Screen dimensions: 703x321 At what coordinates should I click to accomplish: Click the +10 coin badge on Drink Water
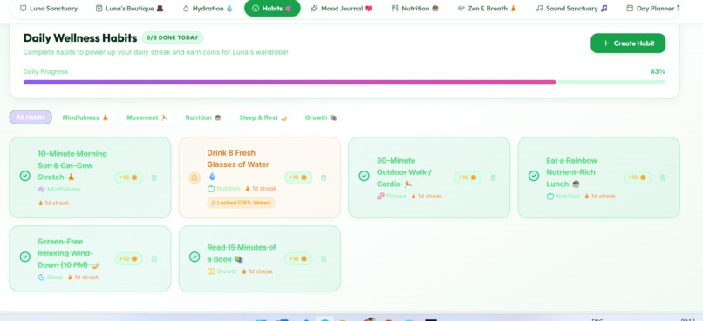tap(298, 177)
